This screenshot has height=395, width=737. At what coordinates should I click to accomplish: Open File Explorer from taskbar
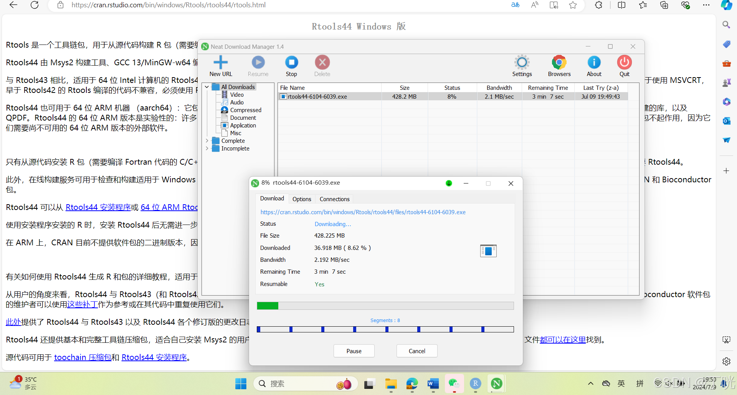[x=391, y=383]
